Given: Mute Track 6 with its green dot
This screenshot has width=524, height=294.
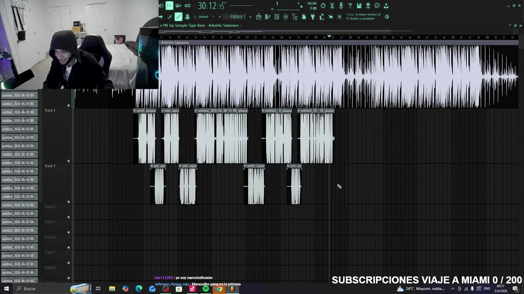Looking at the screenshot, I should 69,247.
